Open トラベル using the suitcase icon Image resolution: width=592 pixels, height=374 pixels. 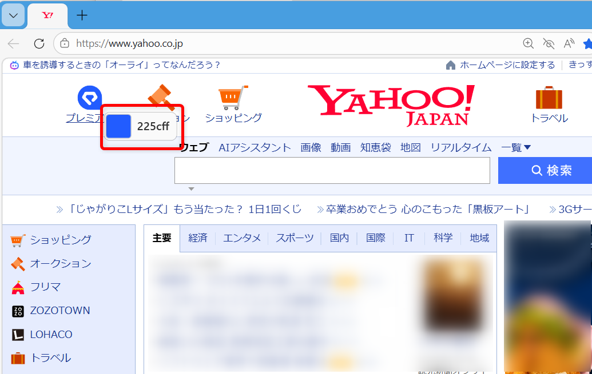(x=549, y=98)
